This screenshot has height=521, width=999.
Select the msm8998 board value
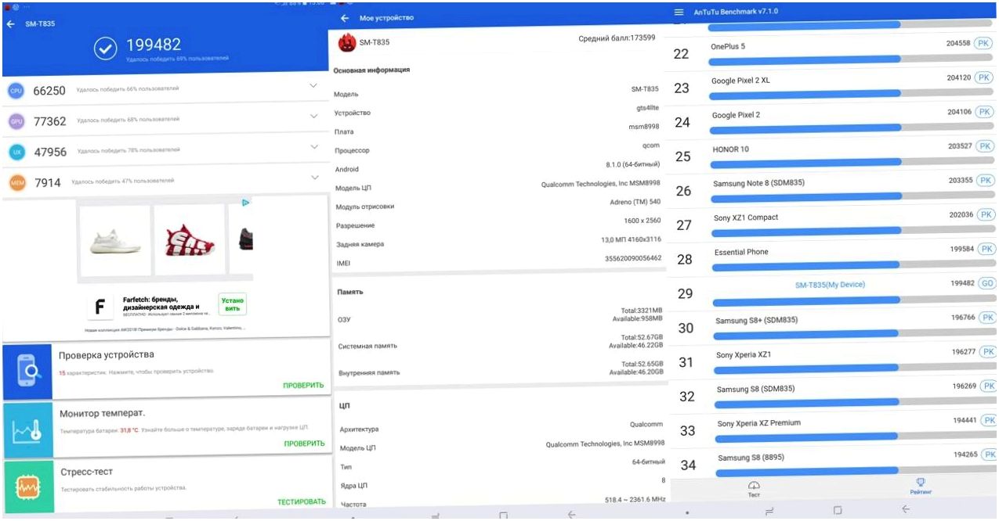click(x=646, y=127)
